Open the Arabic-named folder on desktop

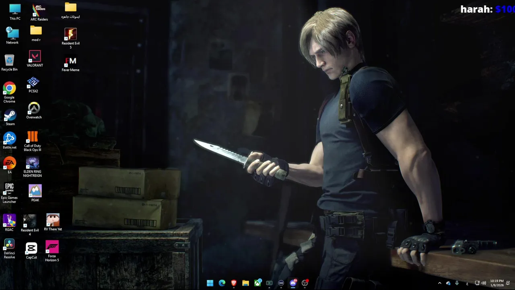tap(70, 11)
